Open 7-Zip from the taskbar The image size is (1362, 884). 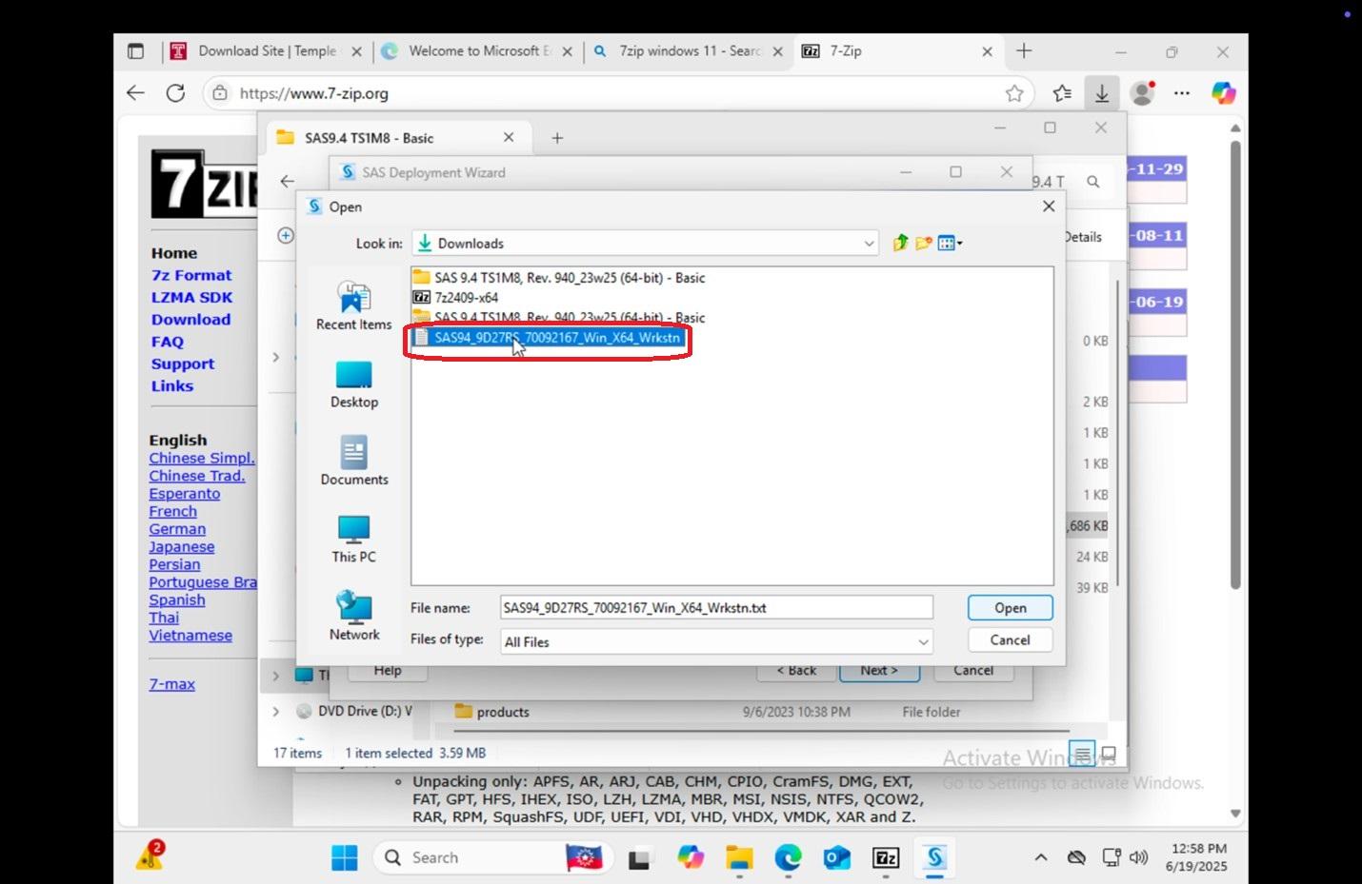coord(886,857)
